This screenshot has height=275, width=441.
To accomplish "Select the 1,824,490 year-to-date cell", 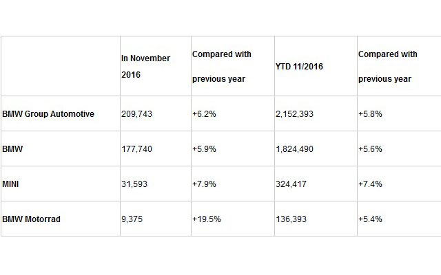I will click(294, 149).
